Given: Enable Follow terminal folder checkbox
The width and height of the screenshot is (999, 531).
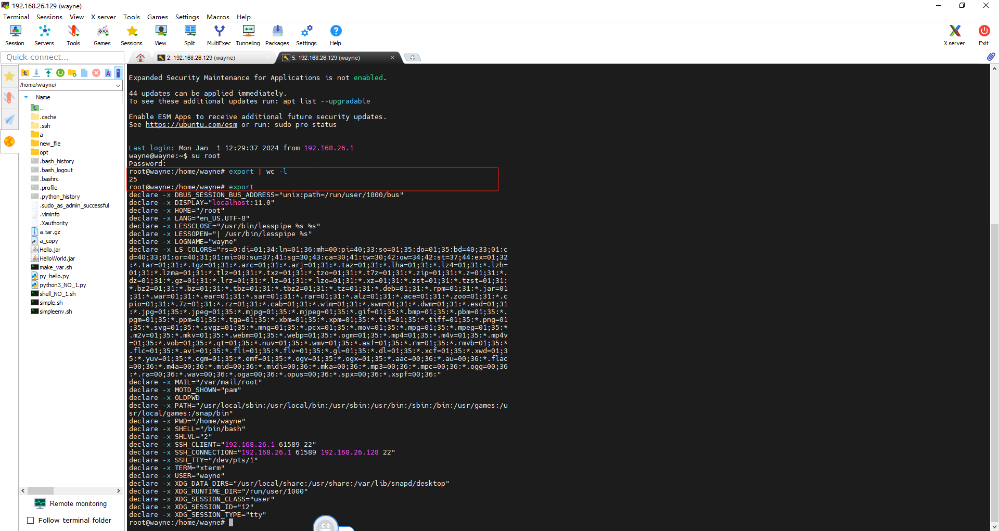Looking at the screenshot, I should click(30, 520).
